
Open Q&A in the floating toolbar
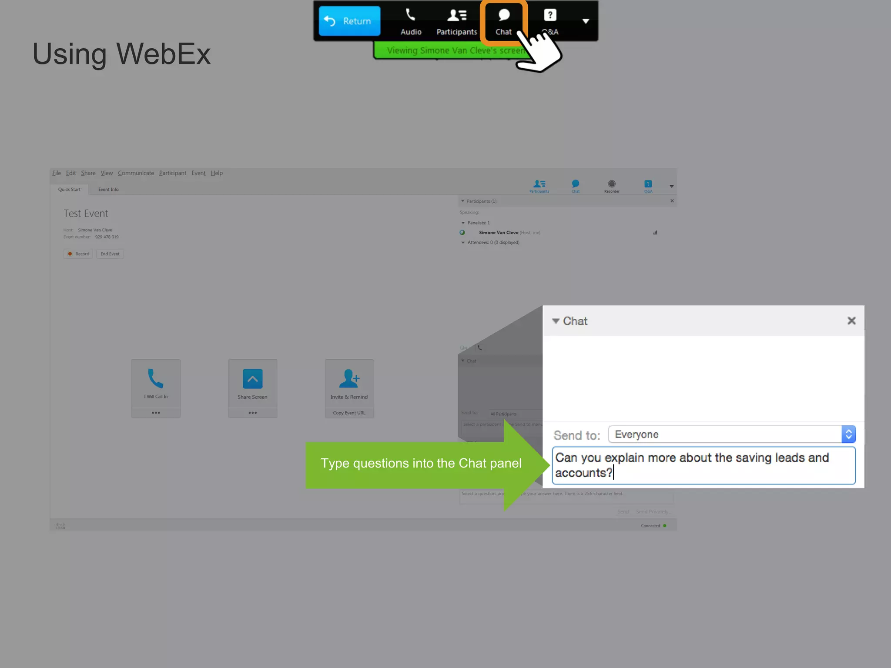[x=550, y=22]
